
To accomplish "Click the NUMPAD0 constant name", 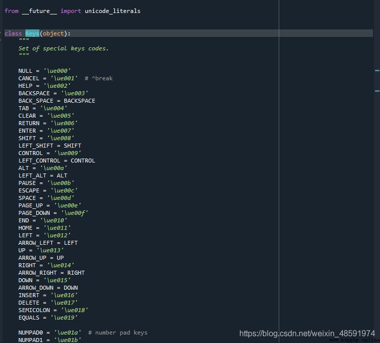I will (30, 333).
